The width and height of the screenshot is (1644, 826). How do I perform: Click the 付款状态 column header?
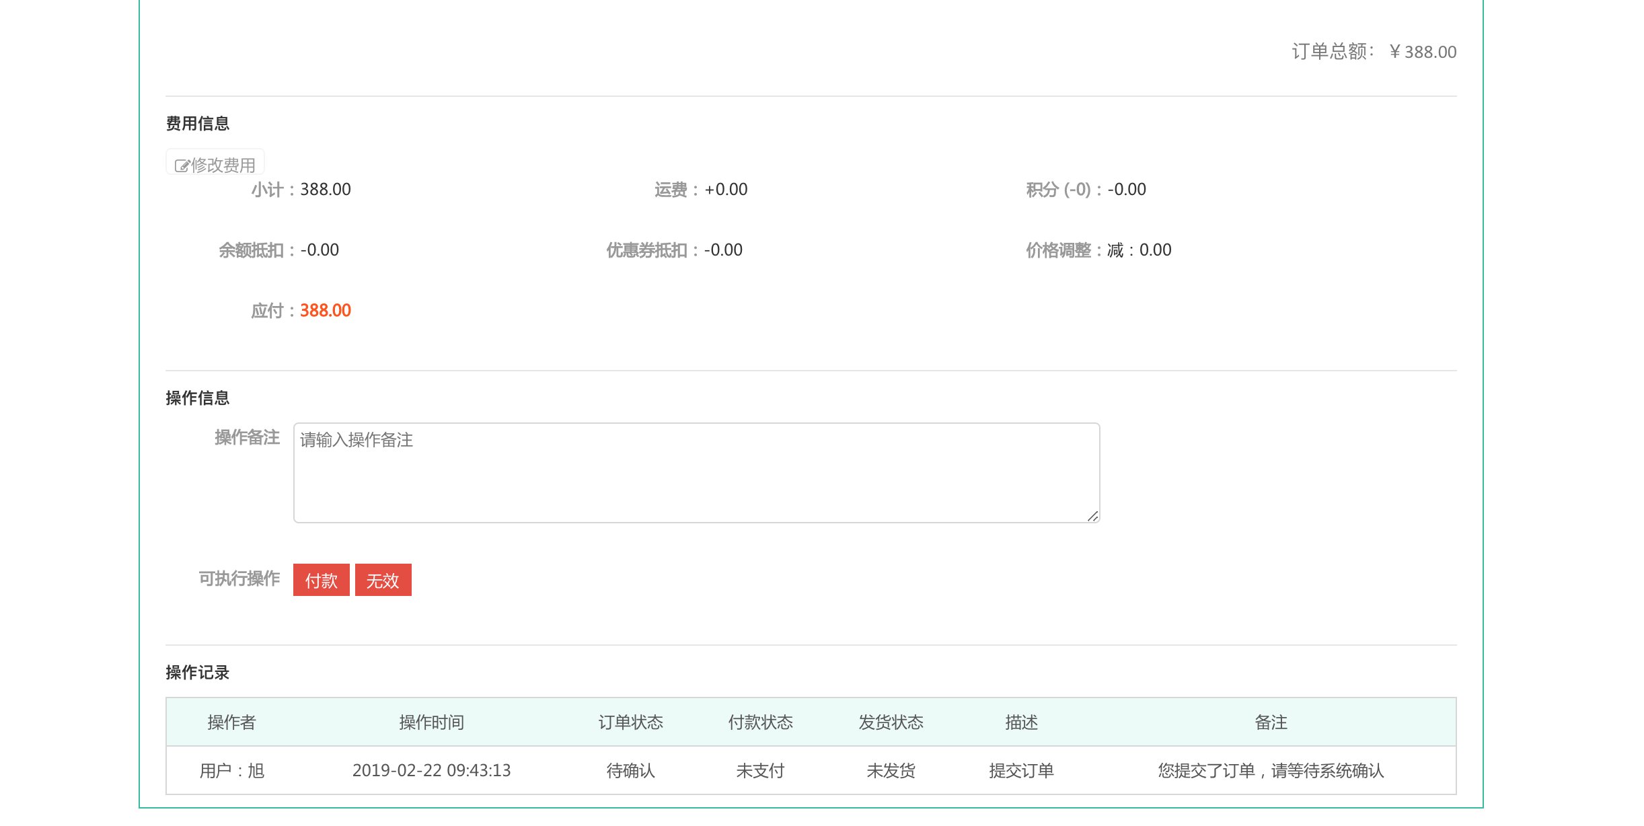coord(760,722)
